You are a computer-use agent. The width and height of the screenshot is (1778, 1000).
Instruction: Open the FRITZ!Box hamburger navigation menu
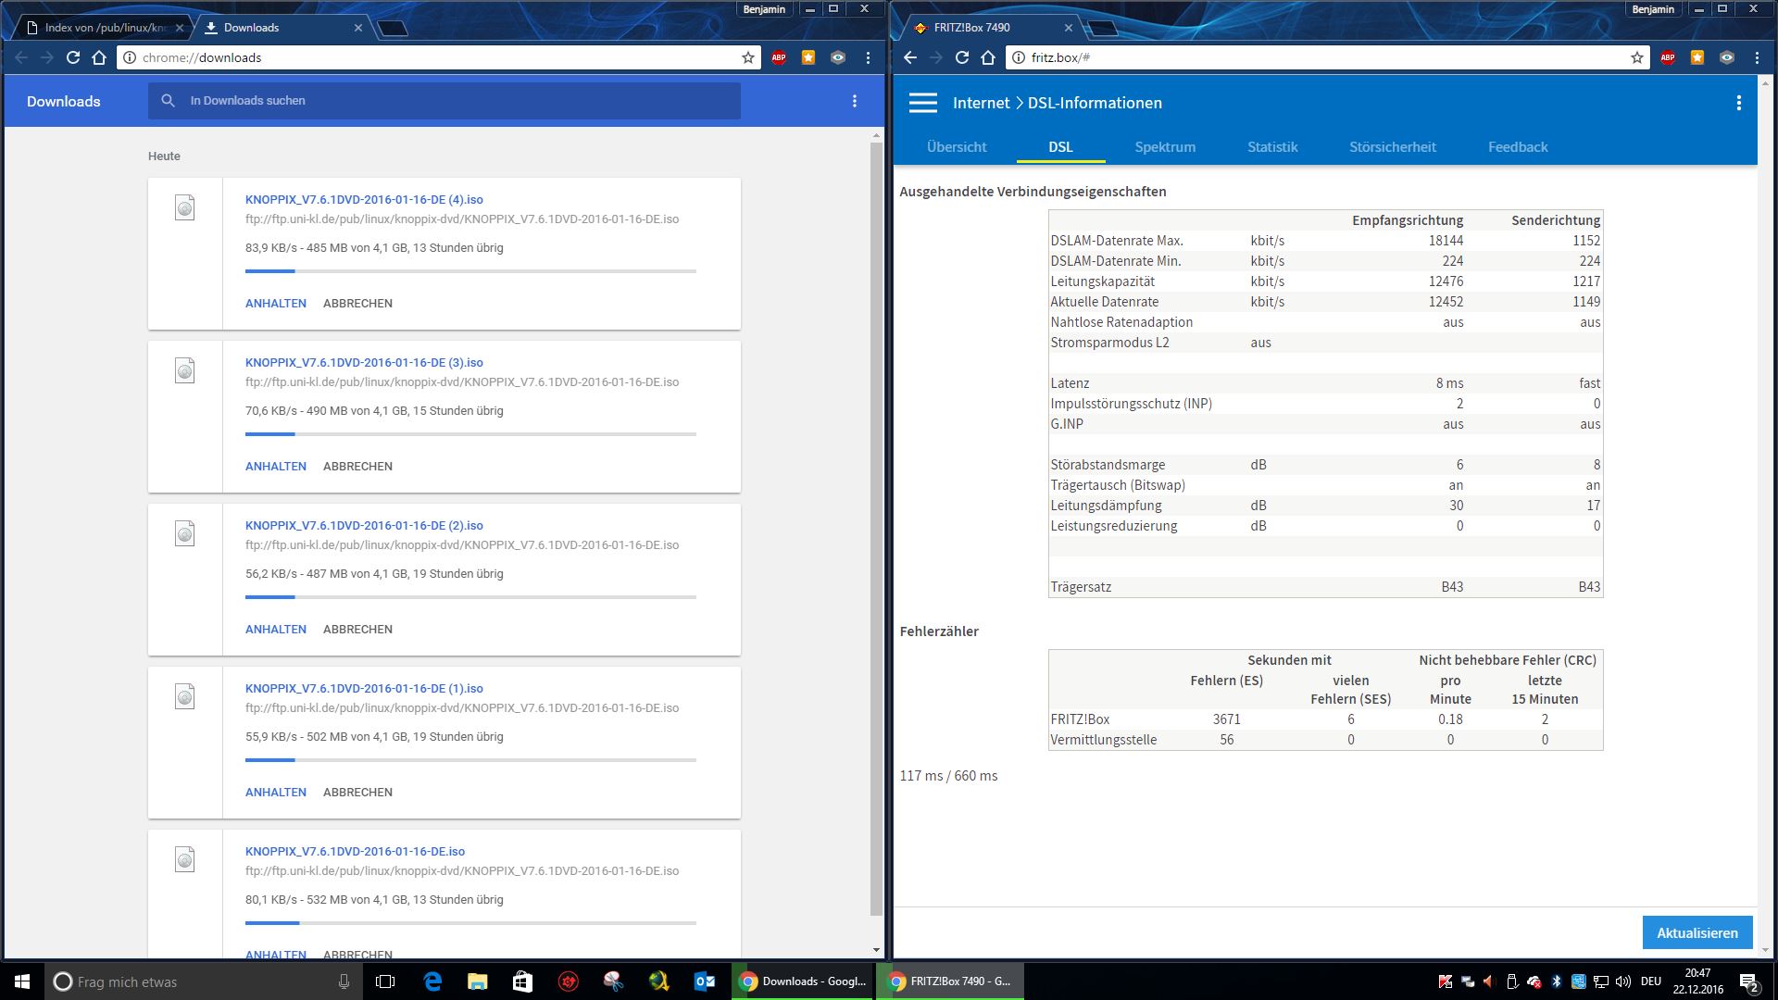pyautogui.click(x=922, y=103)
